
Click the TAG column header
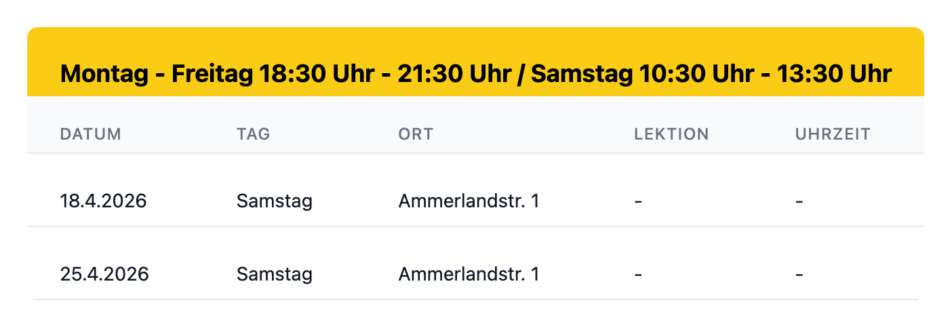pos(253,134)
